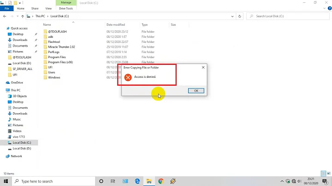The width and height of the screenshot is (332, 186).
Task: Open Videos under This PC
Action: (17, 131)
